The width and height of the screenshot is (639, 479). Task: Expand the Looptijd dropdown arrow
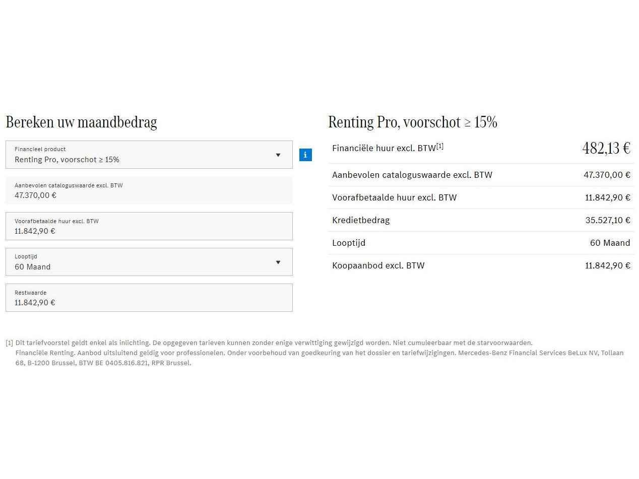click(278, 262)
